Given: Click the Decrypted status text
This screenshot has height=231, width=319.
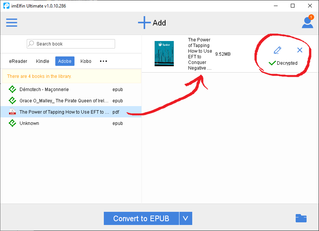Looking at the screenshot, I should 287,63.
